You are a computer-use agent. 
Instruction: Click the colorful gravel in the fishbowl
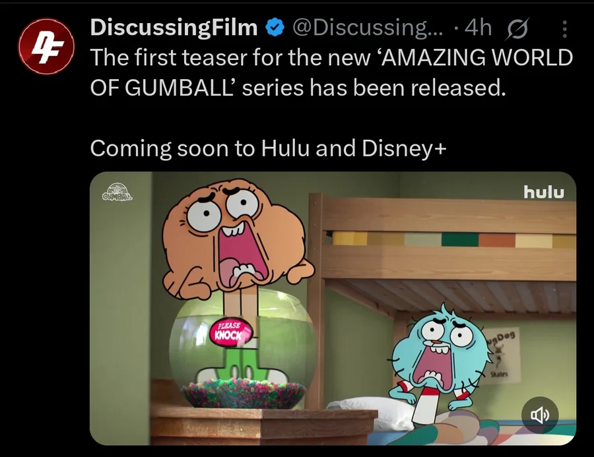coord(244,394)
